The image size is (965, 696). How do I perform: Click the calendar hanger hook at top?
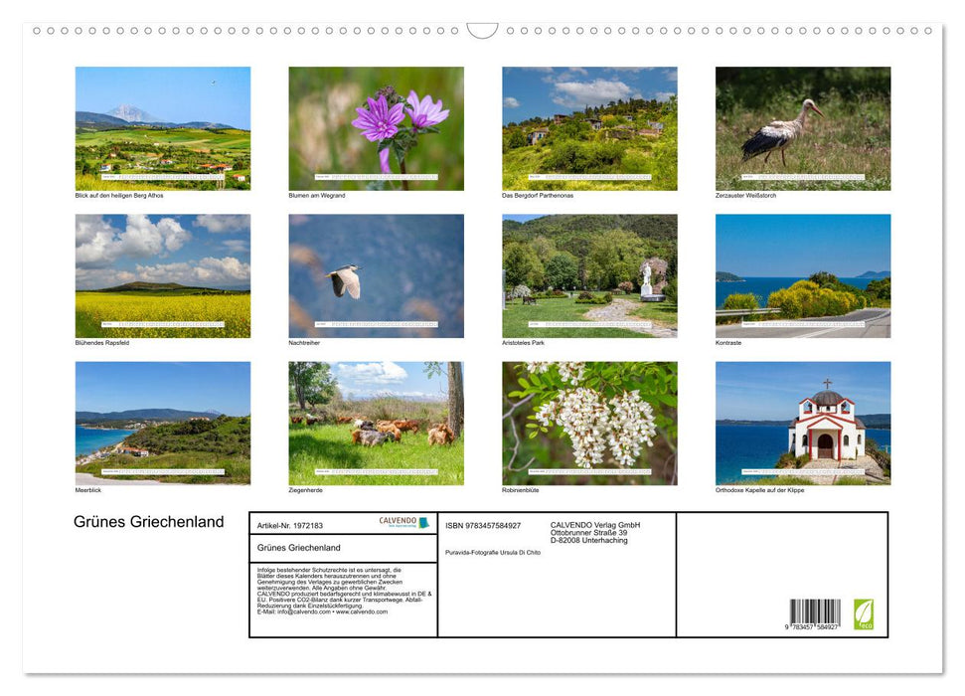point(482,31)
